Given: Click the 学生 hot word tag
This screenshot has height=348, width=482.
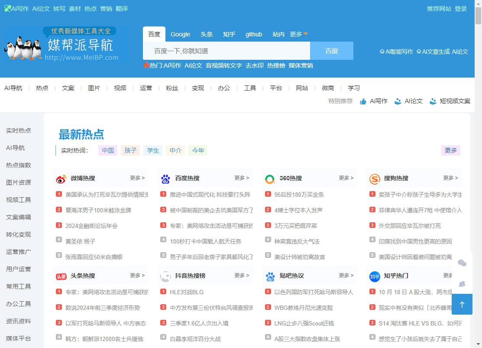Looking at the screenshot, I should point(153,150).
